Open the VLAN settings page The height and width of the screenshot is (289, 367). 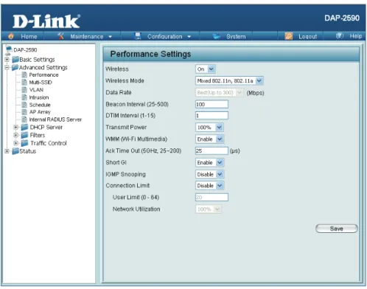point(36,90)
